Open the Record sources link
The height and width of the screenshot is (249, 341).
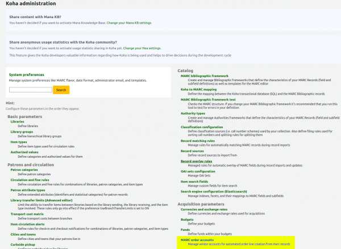point(192,151)
